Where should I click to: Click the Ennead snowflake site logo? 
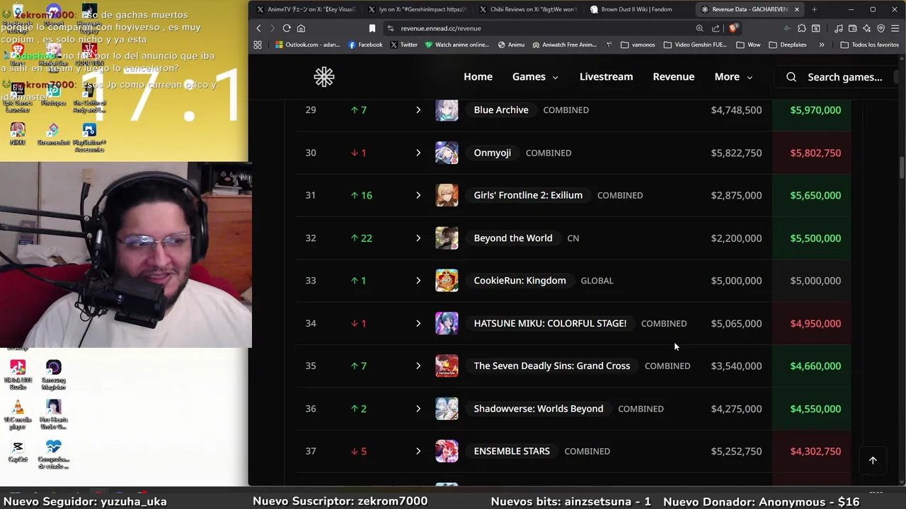click(x=324, y=77)
